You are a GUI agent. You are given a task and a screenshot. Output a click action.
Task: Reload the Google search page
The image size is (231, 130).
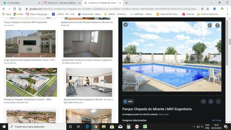(x=14, y=9)
